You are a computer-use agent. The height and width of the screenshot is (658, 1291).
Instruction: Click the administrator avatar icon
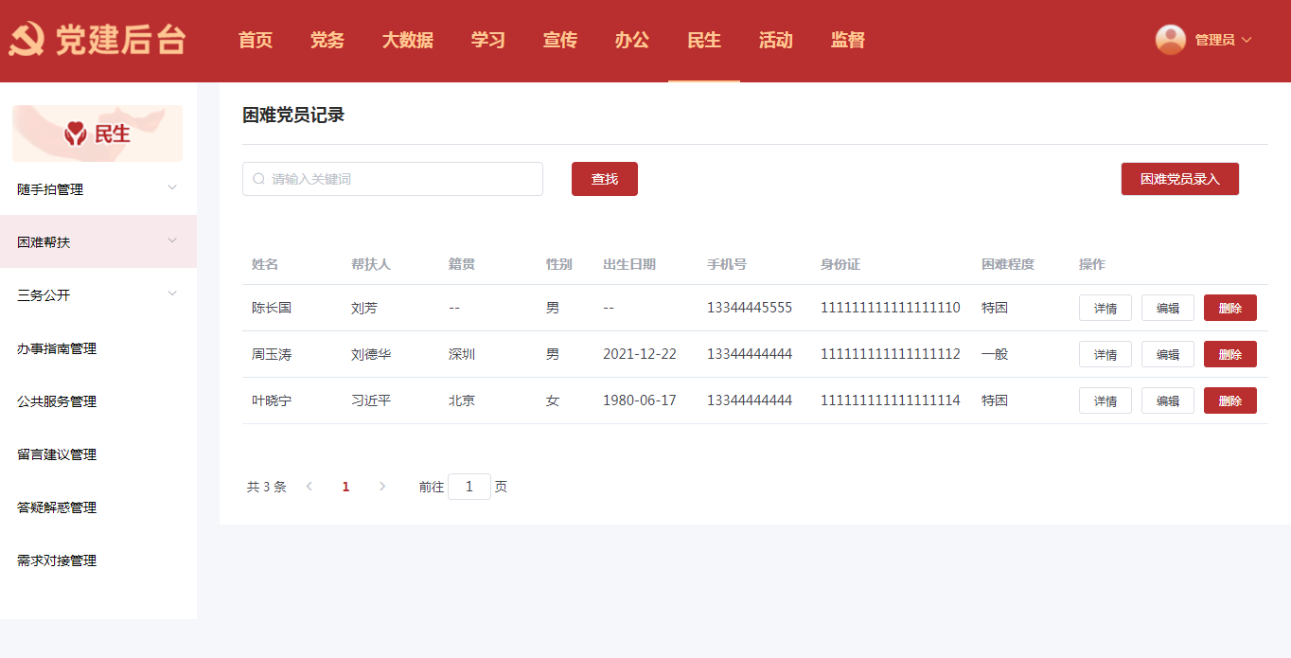click(1171, 40)
